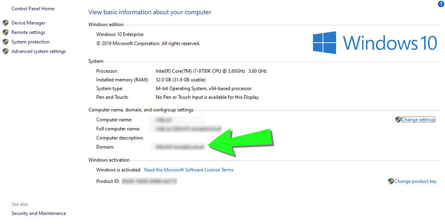Click the Computer description label
Image resolution: width=445 pixels, height=224 pixels.
(x=120, y=138)
